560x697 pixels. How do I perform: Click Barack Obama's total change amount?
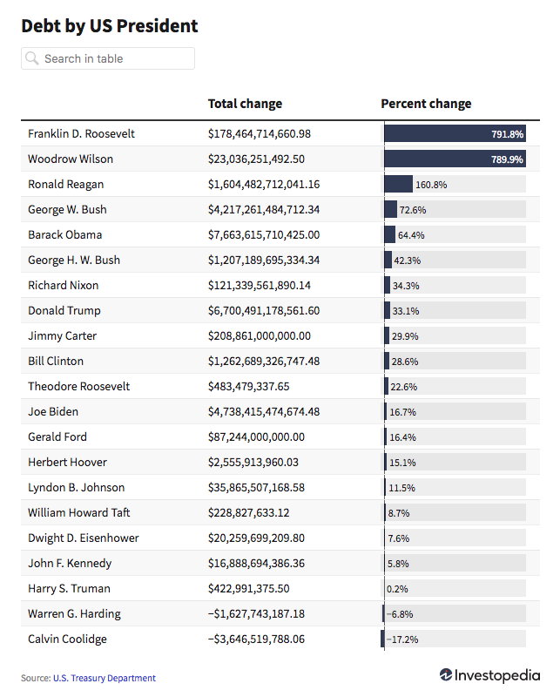264,235
